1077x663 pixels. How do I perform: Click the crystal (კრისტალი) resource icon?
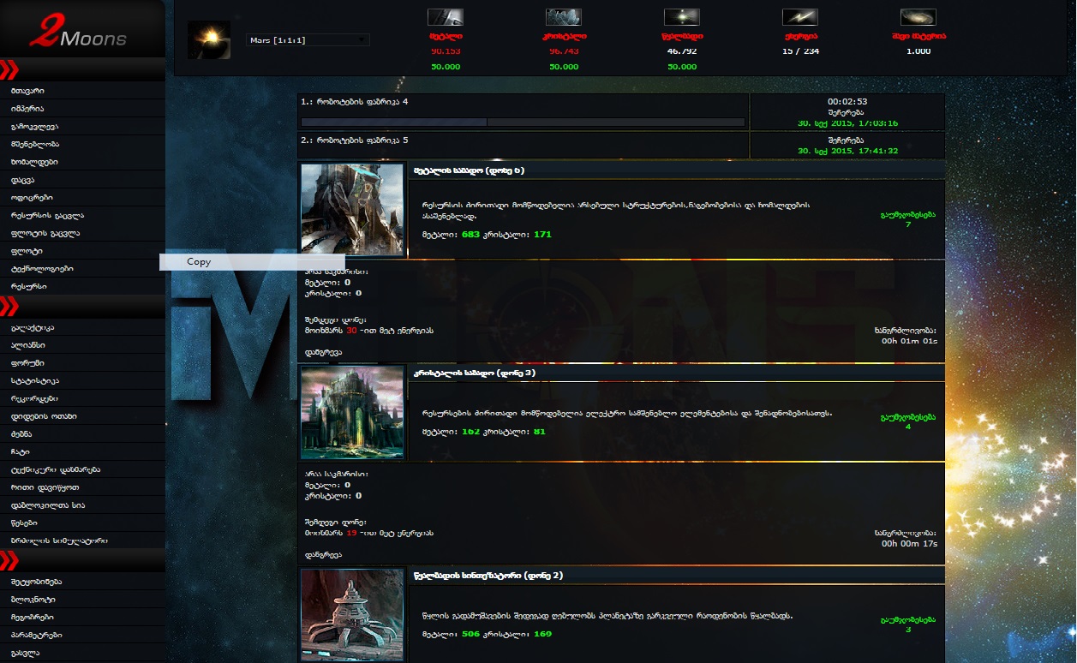pos(564,17)
